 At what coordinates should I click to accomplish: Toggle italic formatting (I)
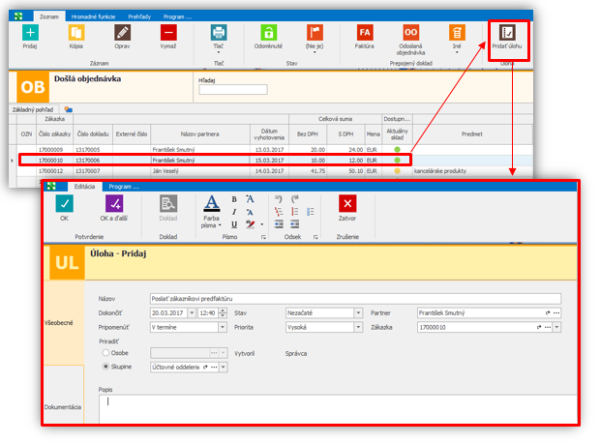234,212
